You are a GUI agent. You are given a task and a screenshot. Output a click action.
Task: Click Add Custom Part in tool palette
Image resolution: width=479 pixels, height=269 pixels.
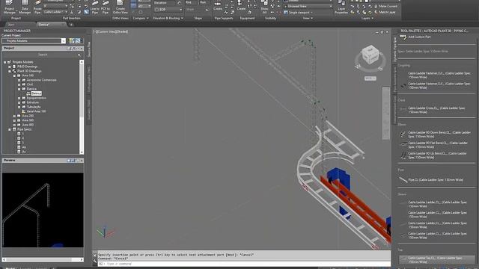pos(415,37)
